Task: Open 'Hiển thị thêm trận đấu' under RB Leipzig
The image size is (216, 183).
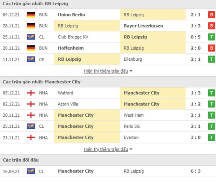Action: point(106,71)
